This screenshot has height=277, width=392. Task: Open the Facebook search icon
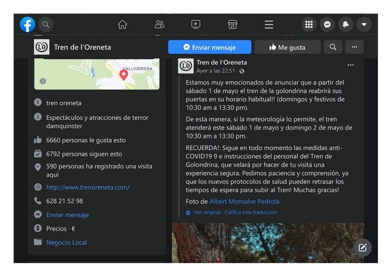pyautogui.click(x=46, y=24)
